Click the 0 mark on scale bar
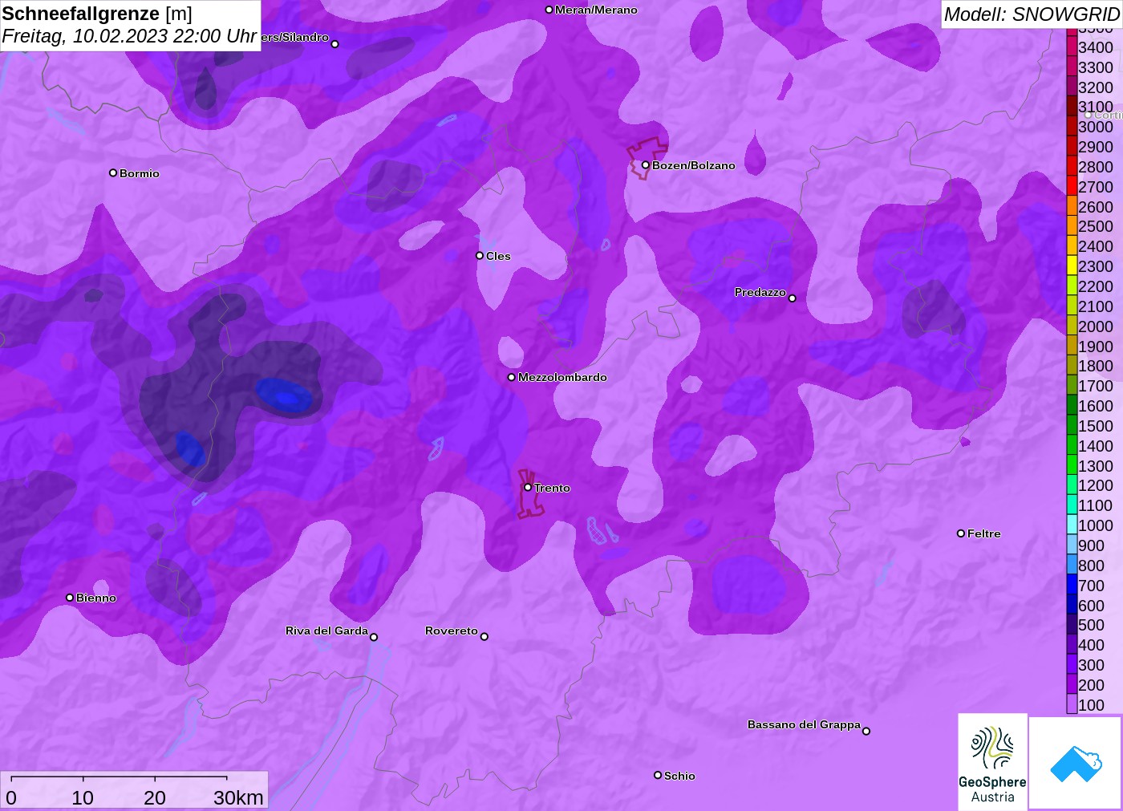 click(11, 798)
